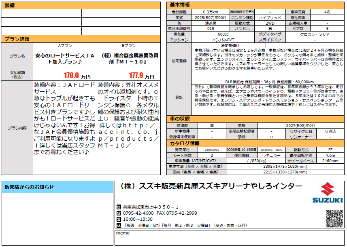
Task: Click the telephone icon beside 0795-42-4600
Action: [118, 213]
